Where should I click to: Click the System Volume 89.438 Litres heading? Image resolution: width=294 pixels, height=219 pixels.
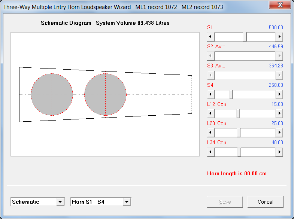133,23
